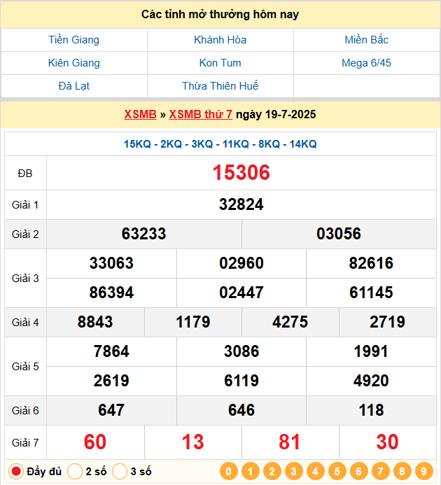Click the Giải 5 number 3086
Image resolution: width=441 pixels, height=485 pixels.
tap(241, 351)
